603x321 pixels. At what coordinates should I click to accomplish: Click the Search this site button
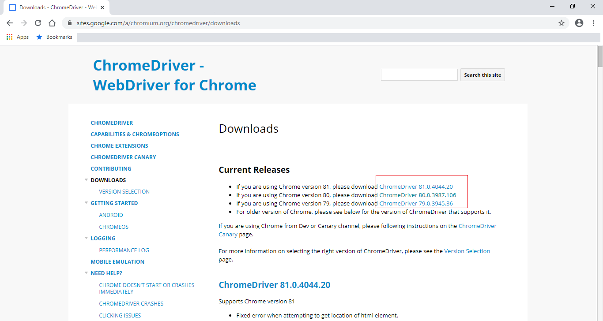click(482, 75)
